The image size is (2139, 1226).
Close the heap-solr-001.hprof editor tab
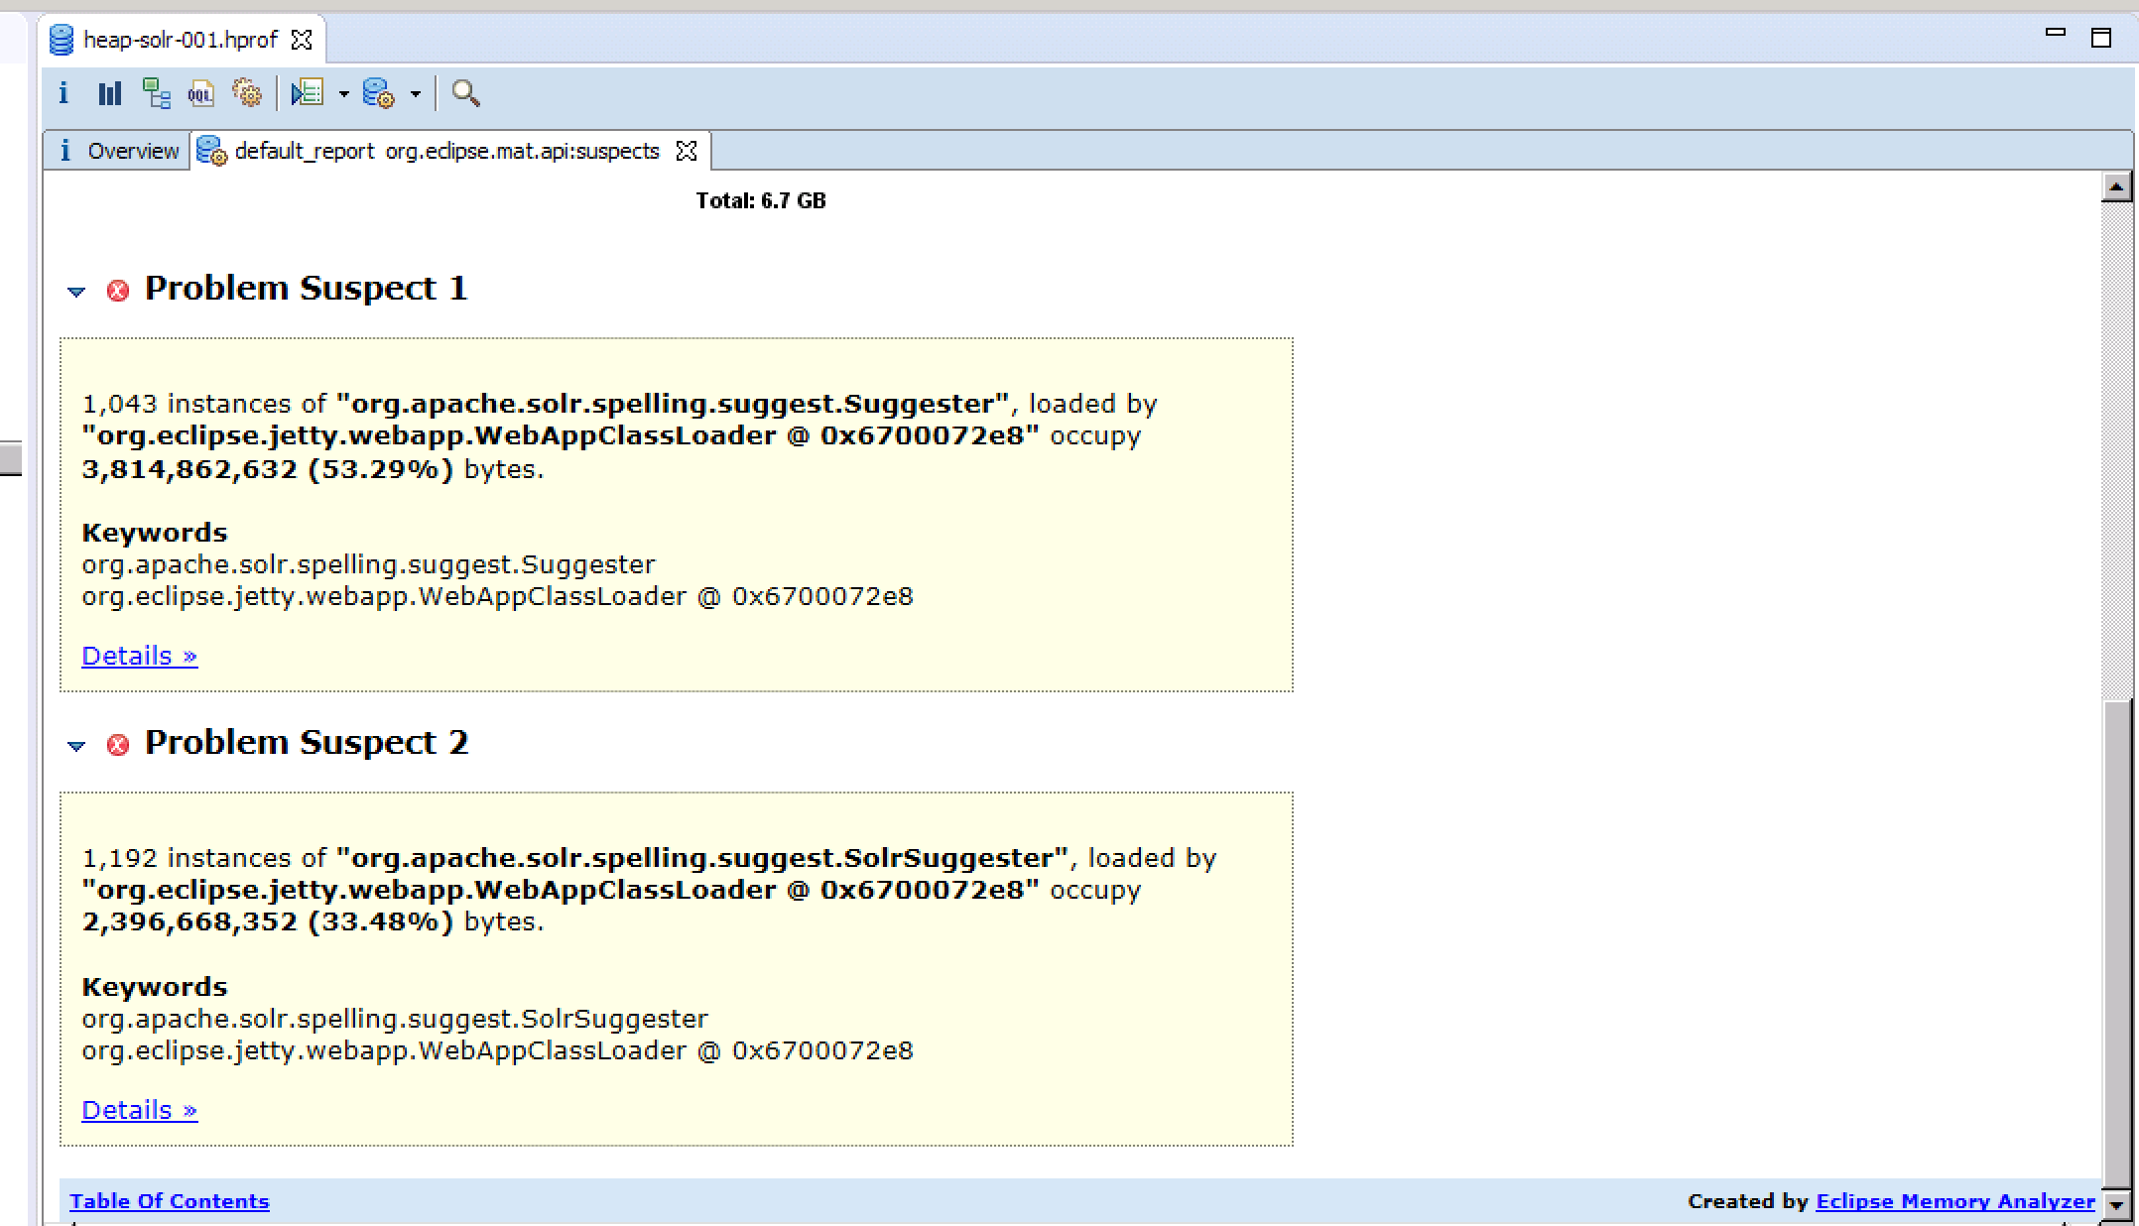pyautogui.click(x=302, y=40)
